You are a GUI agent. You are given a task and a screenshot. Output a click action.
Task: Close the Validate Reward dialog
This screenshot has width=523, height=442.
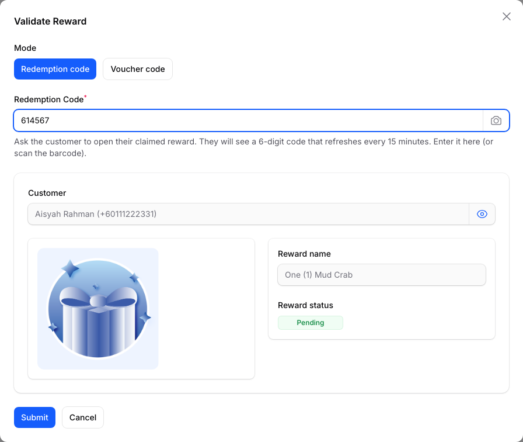click(x=506, y=16)
